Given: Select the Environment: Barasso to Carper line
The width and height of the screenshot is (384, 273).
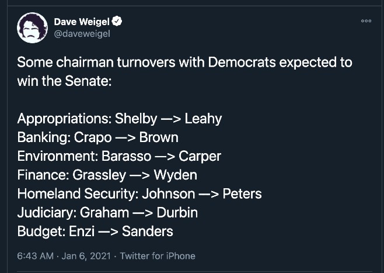Looking at the screenshot, I should click(119, 156).
